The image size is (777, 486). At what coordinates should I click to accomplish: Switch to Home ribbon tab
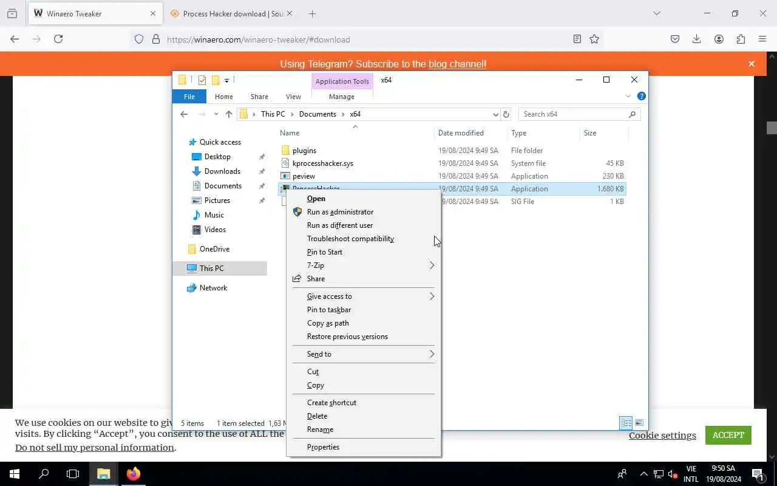pyautogui.click(x=223, y=97)
